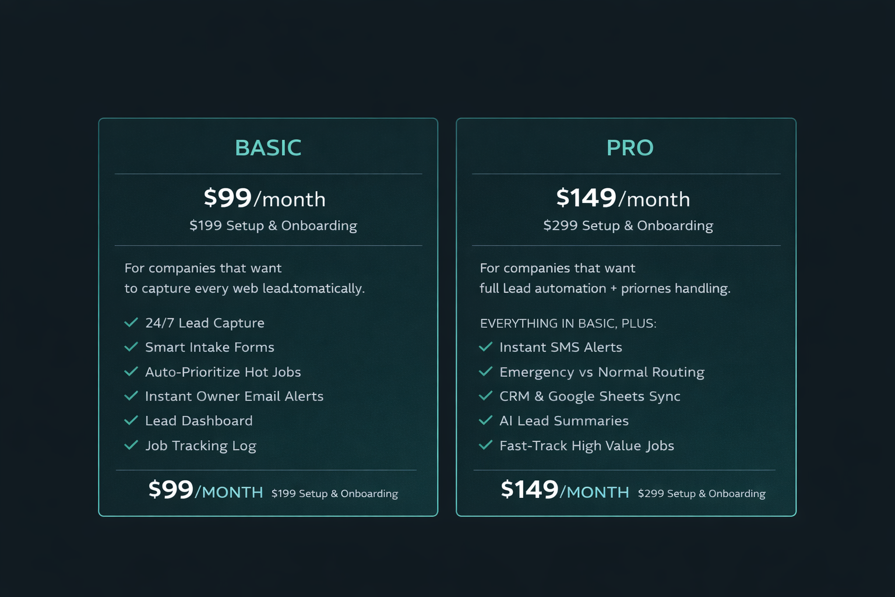Click the $99/MONTH footer on the Basic card

tap(206, 491)
